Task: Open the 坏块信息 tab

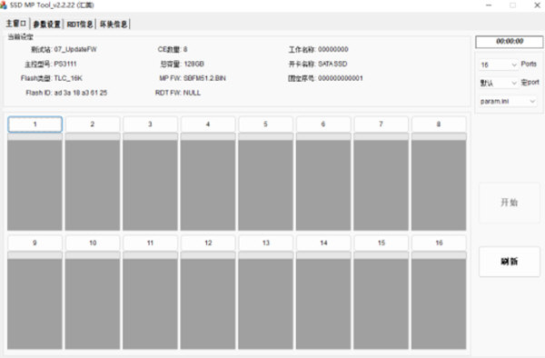Action: click(x=114, y=24)
